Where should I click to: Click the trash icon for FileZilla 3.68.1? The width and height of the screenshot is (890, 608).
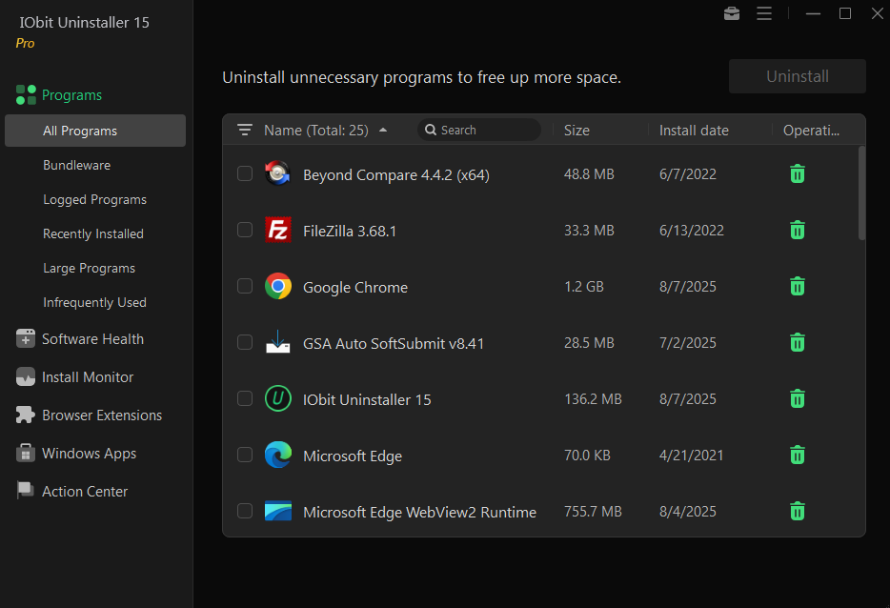797,230
